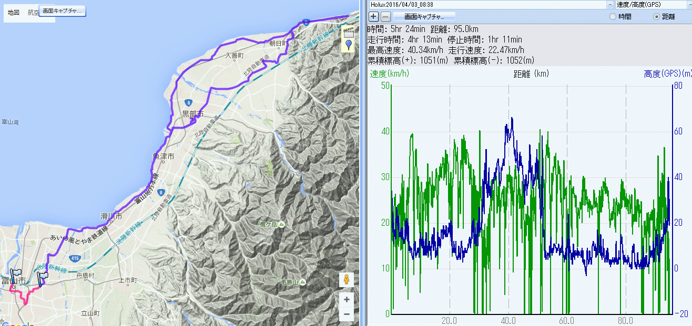The image size is (692, 326).
Task: Zoom in the map with plus
Action: 346,300
